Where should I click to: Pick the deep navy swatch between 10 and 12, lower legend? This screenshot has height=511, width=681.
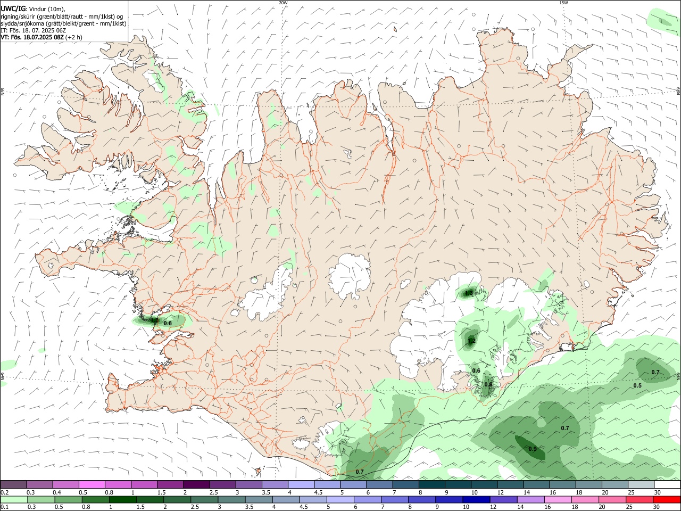476,499
